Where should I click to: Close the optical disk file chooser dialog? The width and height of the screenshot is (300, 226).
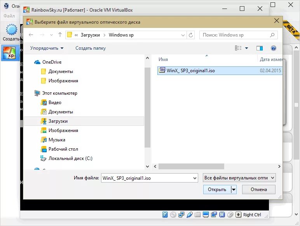click(x=276, y=21)
